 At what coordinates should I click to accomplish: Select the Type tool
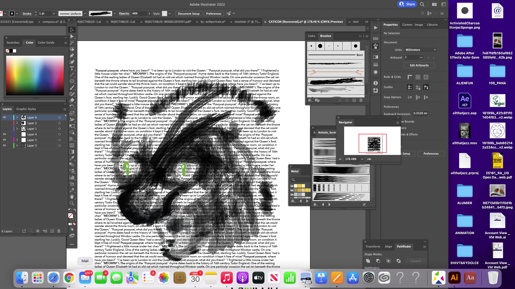click(72, 68)
